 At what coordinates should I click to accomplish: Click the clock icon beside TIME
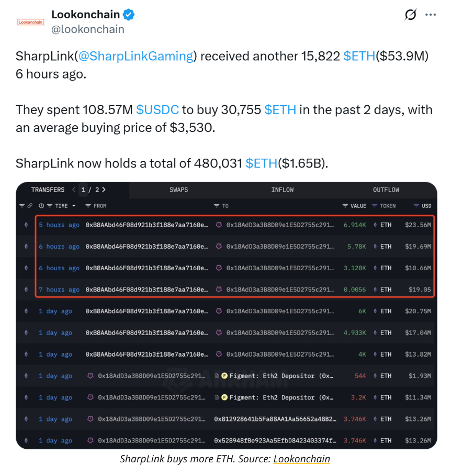[41, 206]
